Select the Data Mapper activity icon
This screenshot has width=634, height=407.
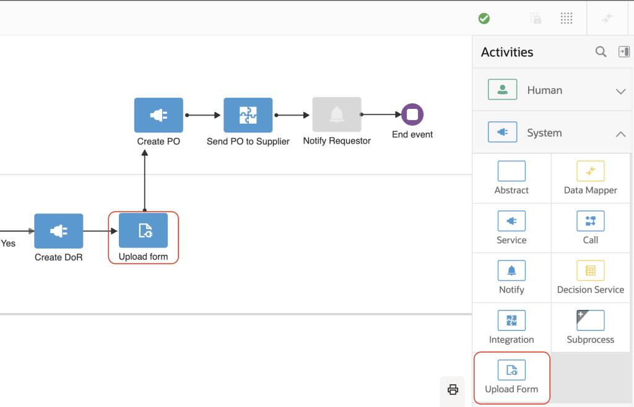coord(590,171)
